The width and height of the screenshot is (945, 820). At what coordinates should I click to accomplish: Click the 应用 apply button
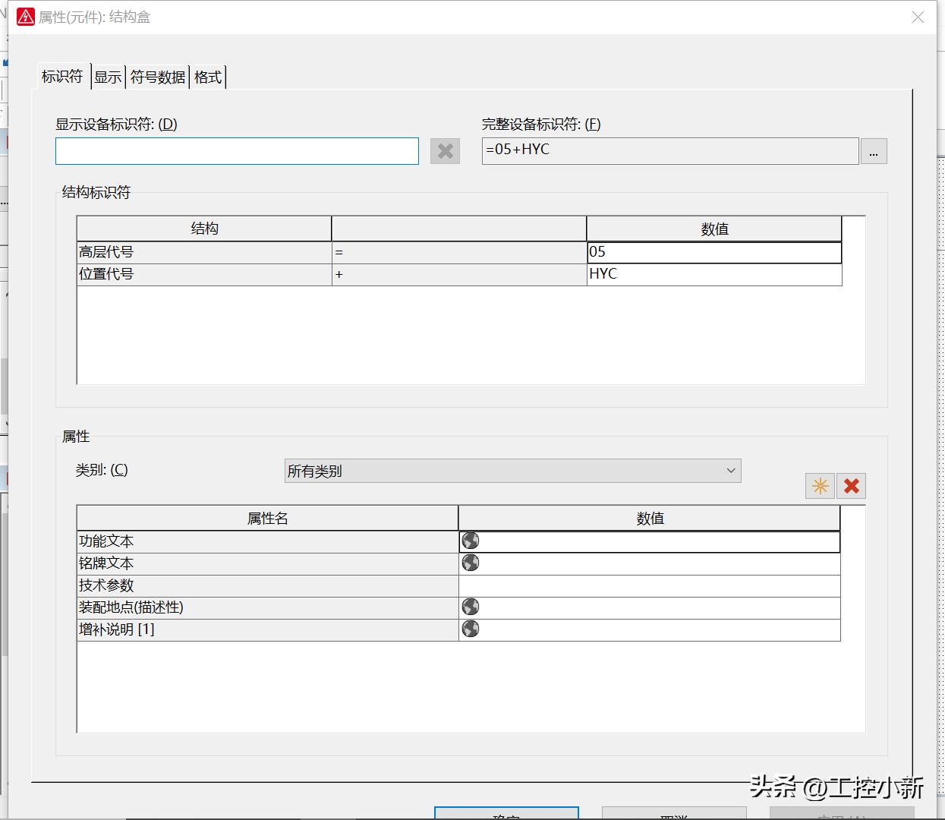(x=843, y=815)
